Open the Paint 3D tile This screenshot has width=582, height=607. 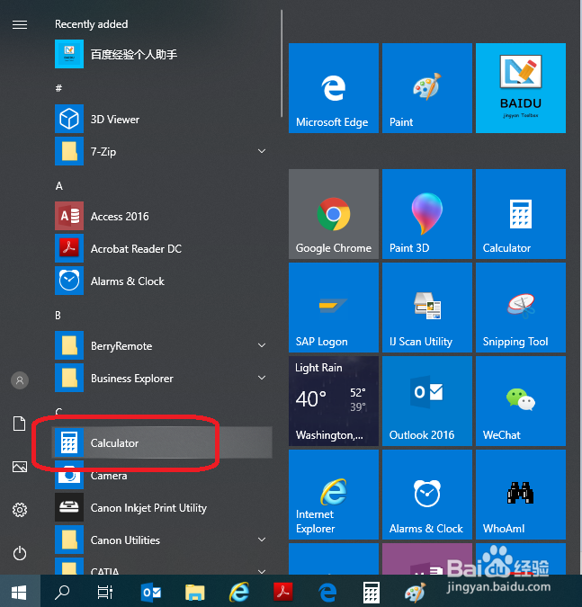pos(427,214)
